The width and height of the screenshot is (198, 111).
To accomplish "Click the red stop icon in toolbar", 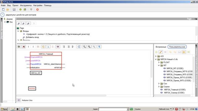I will (x=37, y=10).
